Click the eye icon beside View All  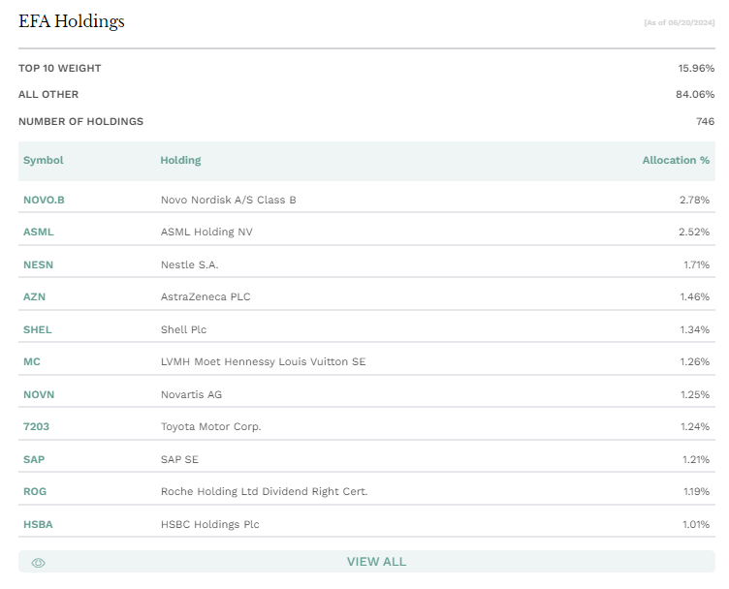pyautogui.click(x=38, y=563)
